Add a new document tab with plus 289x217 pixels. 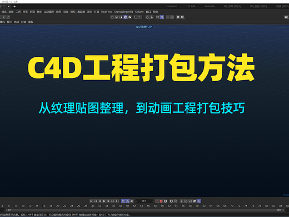pyautogui.click(x=14, y=7)
